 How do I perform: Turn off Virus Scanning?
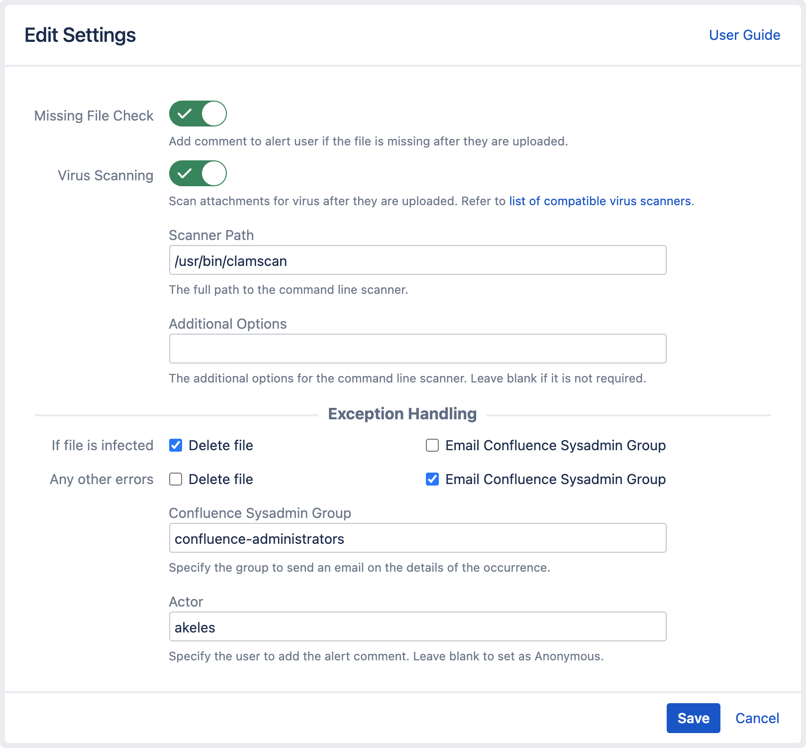coord(198,174)
